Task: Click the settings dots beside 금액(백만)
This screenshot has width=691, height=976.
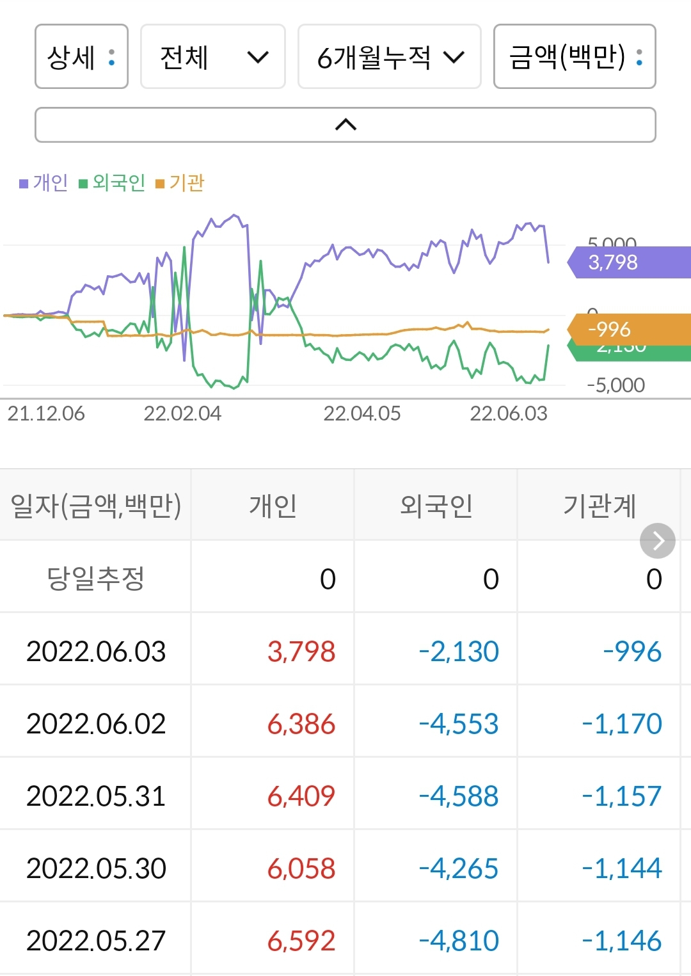Action: [x=637, y=56]
